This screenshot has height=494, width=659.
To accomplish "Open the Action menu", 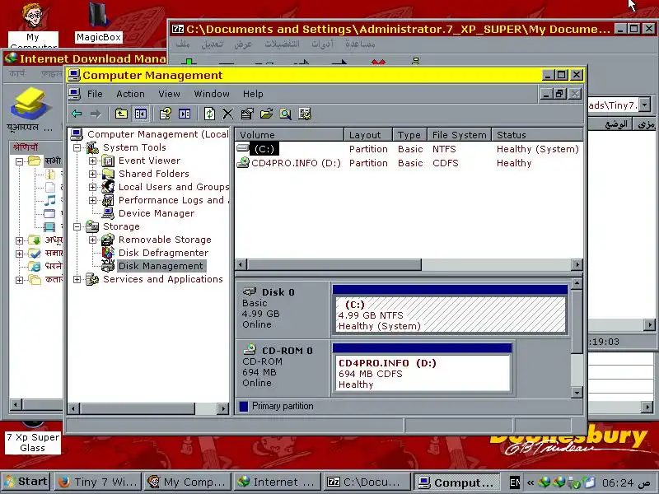I will [130, 94].
